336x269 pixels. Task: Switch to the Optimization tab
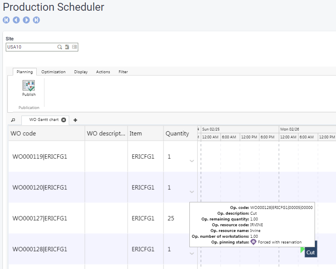point(53,72)
